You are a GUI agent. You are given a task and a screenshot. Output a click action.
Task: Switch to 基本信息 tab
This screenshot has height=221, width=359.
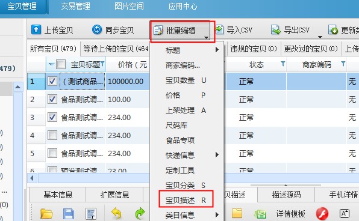coord(58,195)
